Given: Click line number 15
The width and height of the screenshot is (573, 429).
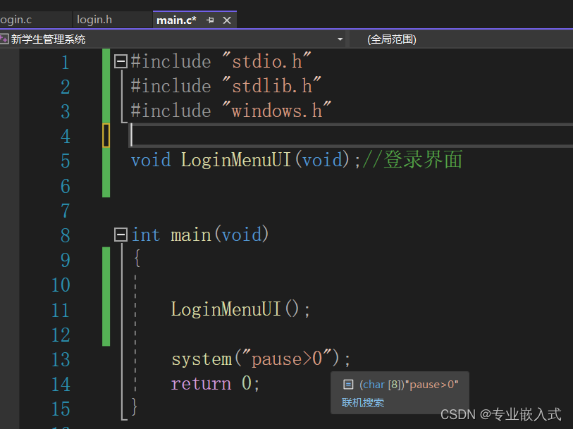Looking at the screenshot, I should click(61, 409).
